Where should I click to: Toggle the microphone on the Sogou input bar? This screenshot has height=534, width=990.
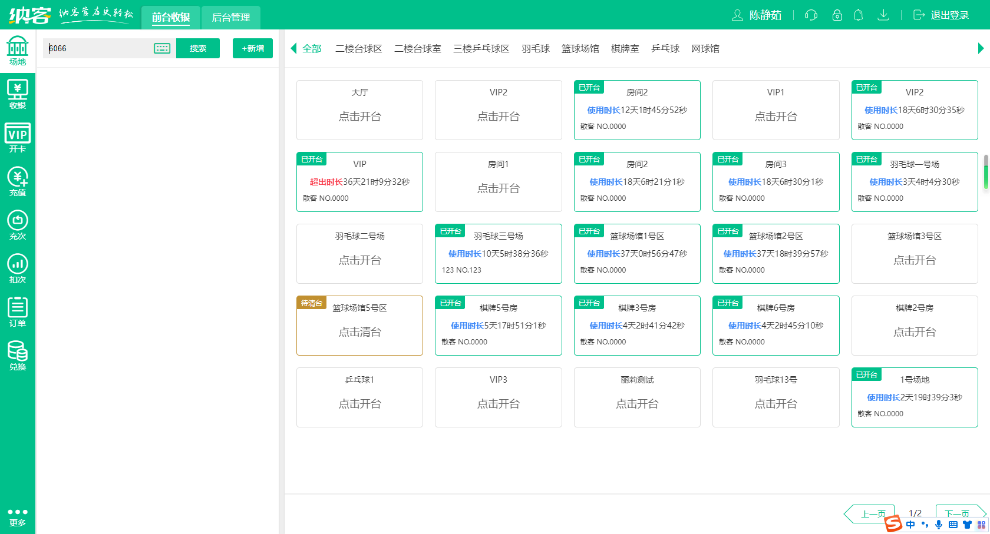(939, 525)
